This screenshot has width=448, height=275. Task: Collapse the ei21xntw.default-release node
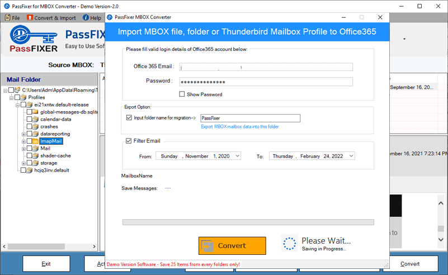[x=17, y=105]
